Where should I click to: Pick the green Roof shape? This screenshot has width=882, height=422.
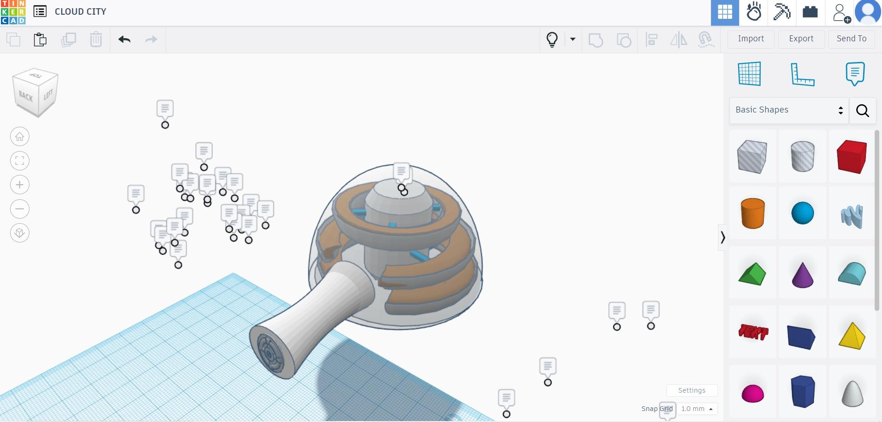pos(752,274)
